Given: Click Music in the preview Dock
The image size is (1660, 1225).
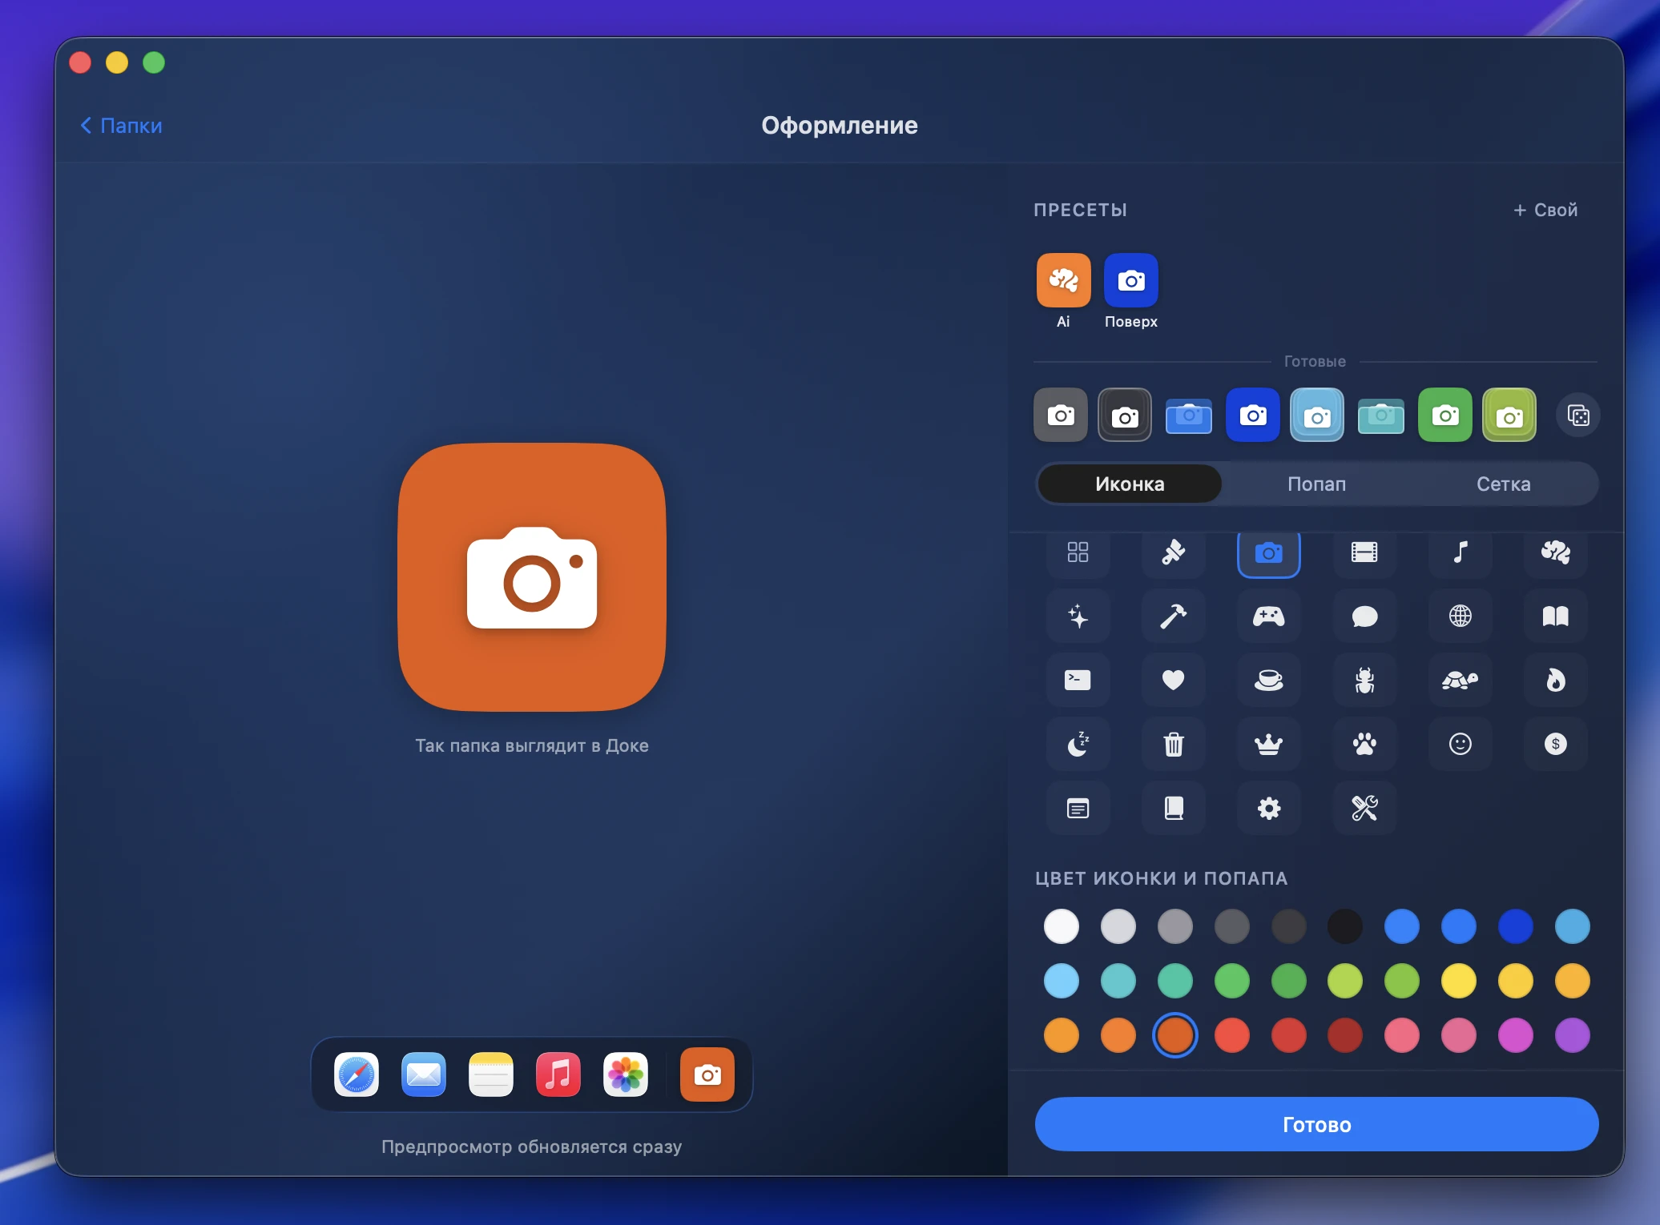Looking at the screenshot, I should pyautogui.click(x=558, y=1074).
